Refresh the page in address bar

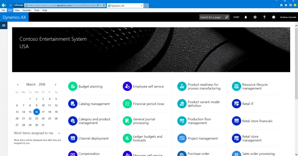point(104,5)
